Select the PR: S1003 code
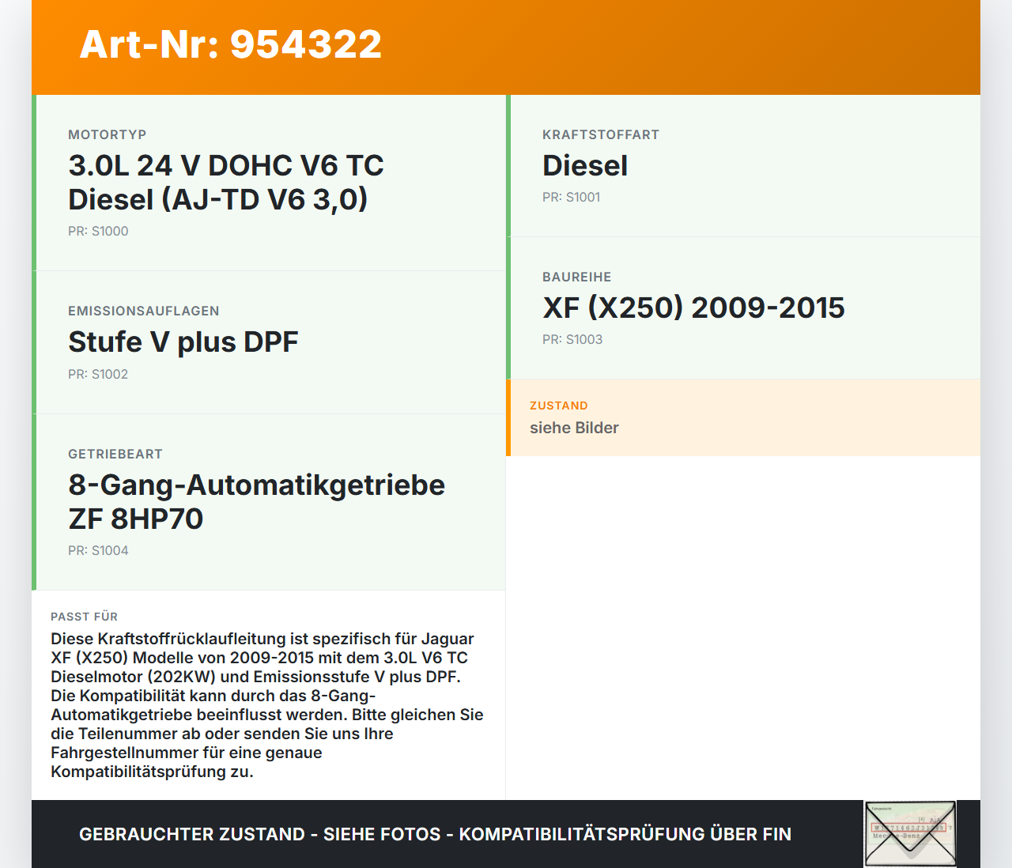Viewport: 1012px width, 868px height. [x=572, y=339]
